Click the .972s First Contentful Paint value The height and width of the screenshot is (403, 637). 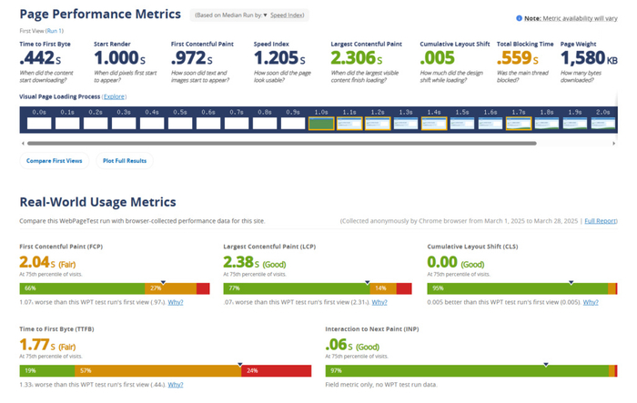coord(192,58)
